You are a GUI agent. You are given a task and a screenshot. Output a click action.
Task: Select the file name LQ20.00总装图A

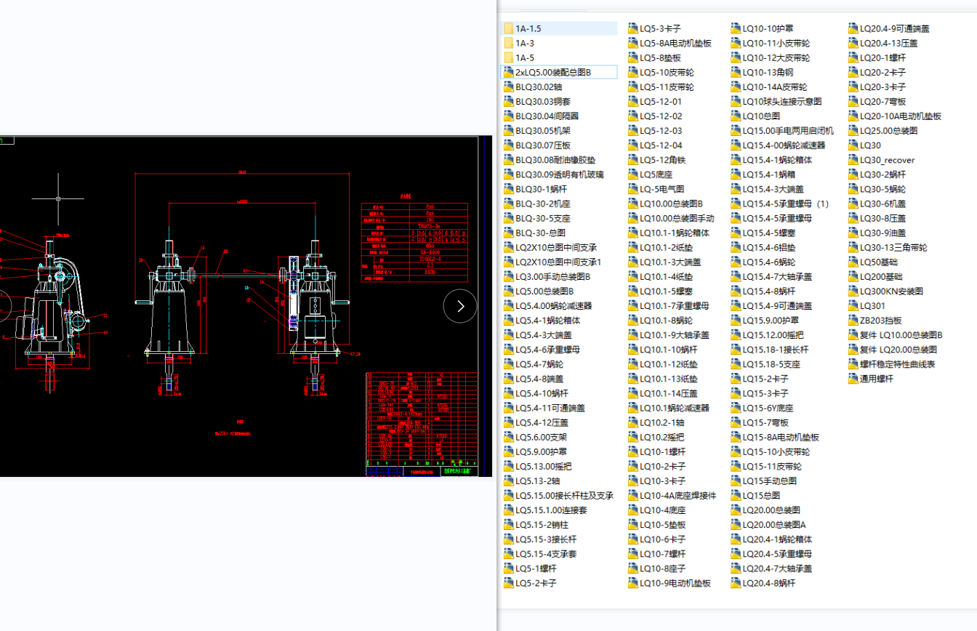tap(775, 525)
